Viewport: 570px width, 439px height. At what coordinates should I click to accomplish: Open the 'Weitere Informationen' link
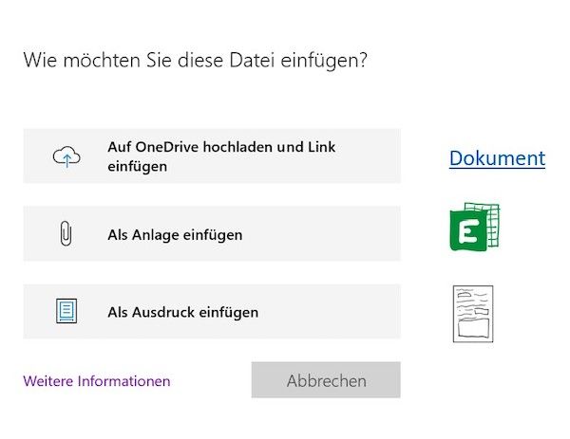[x=97, y=381]
